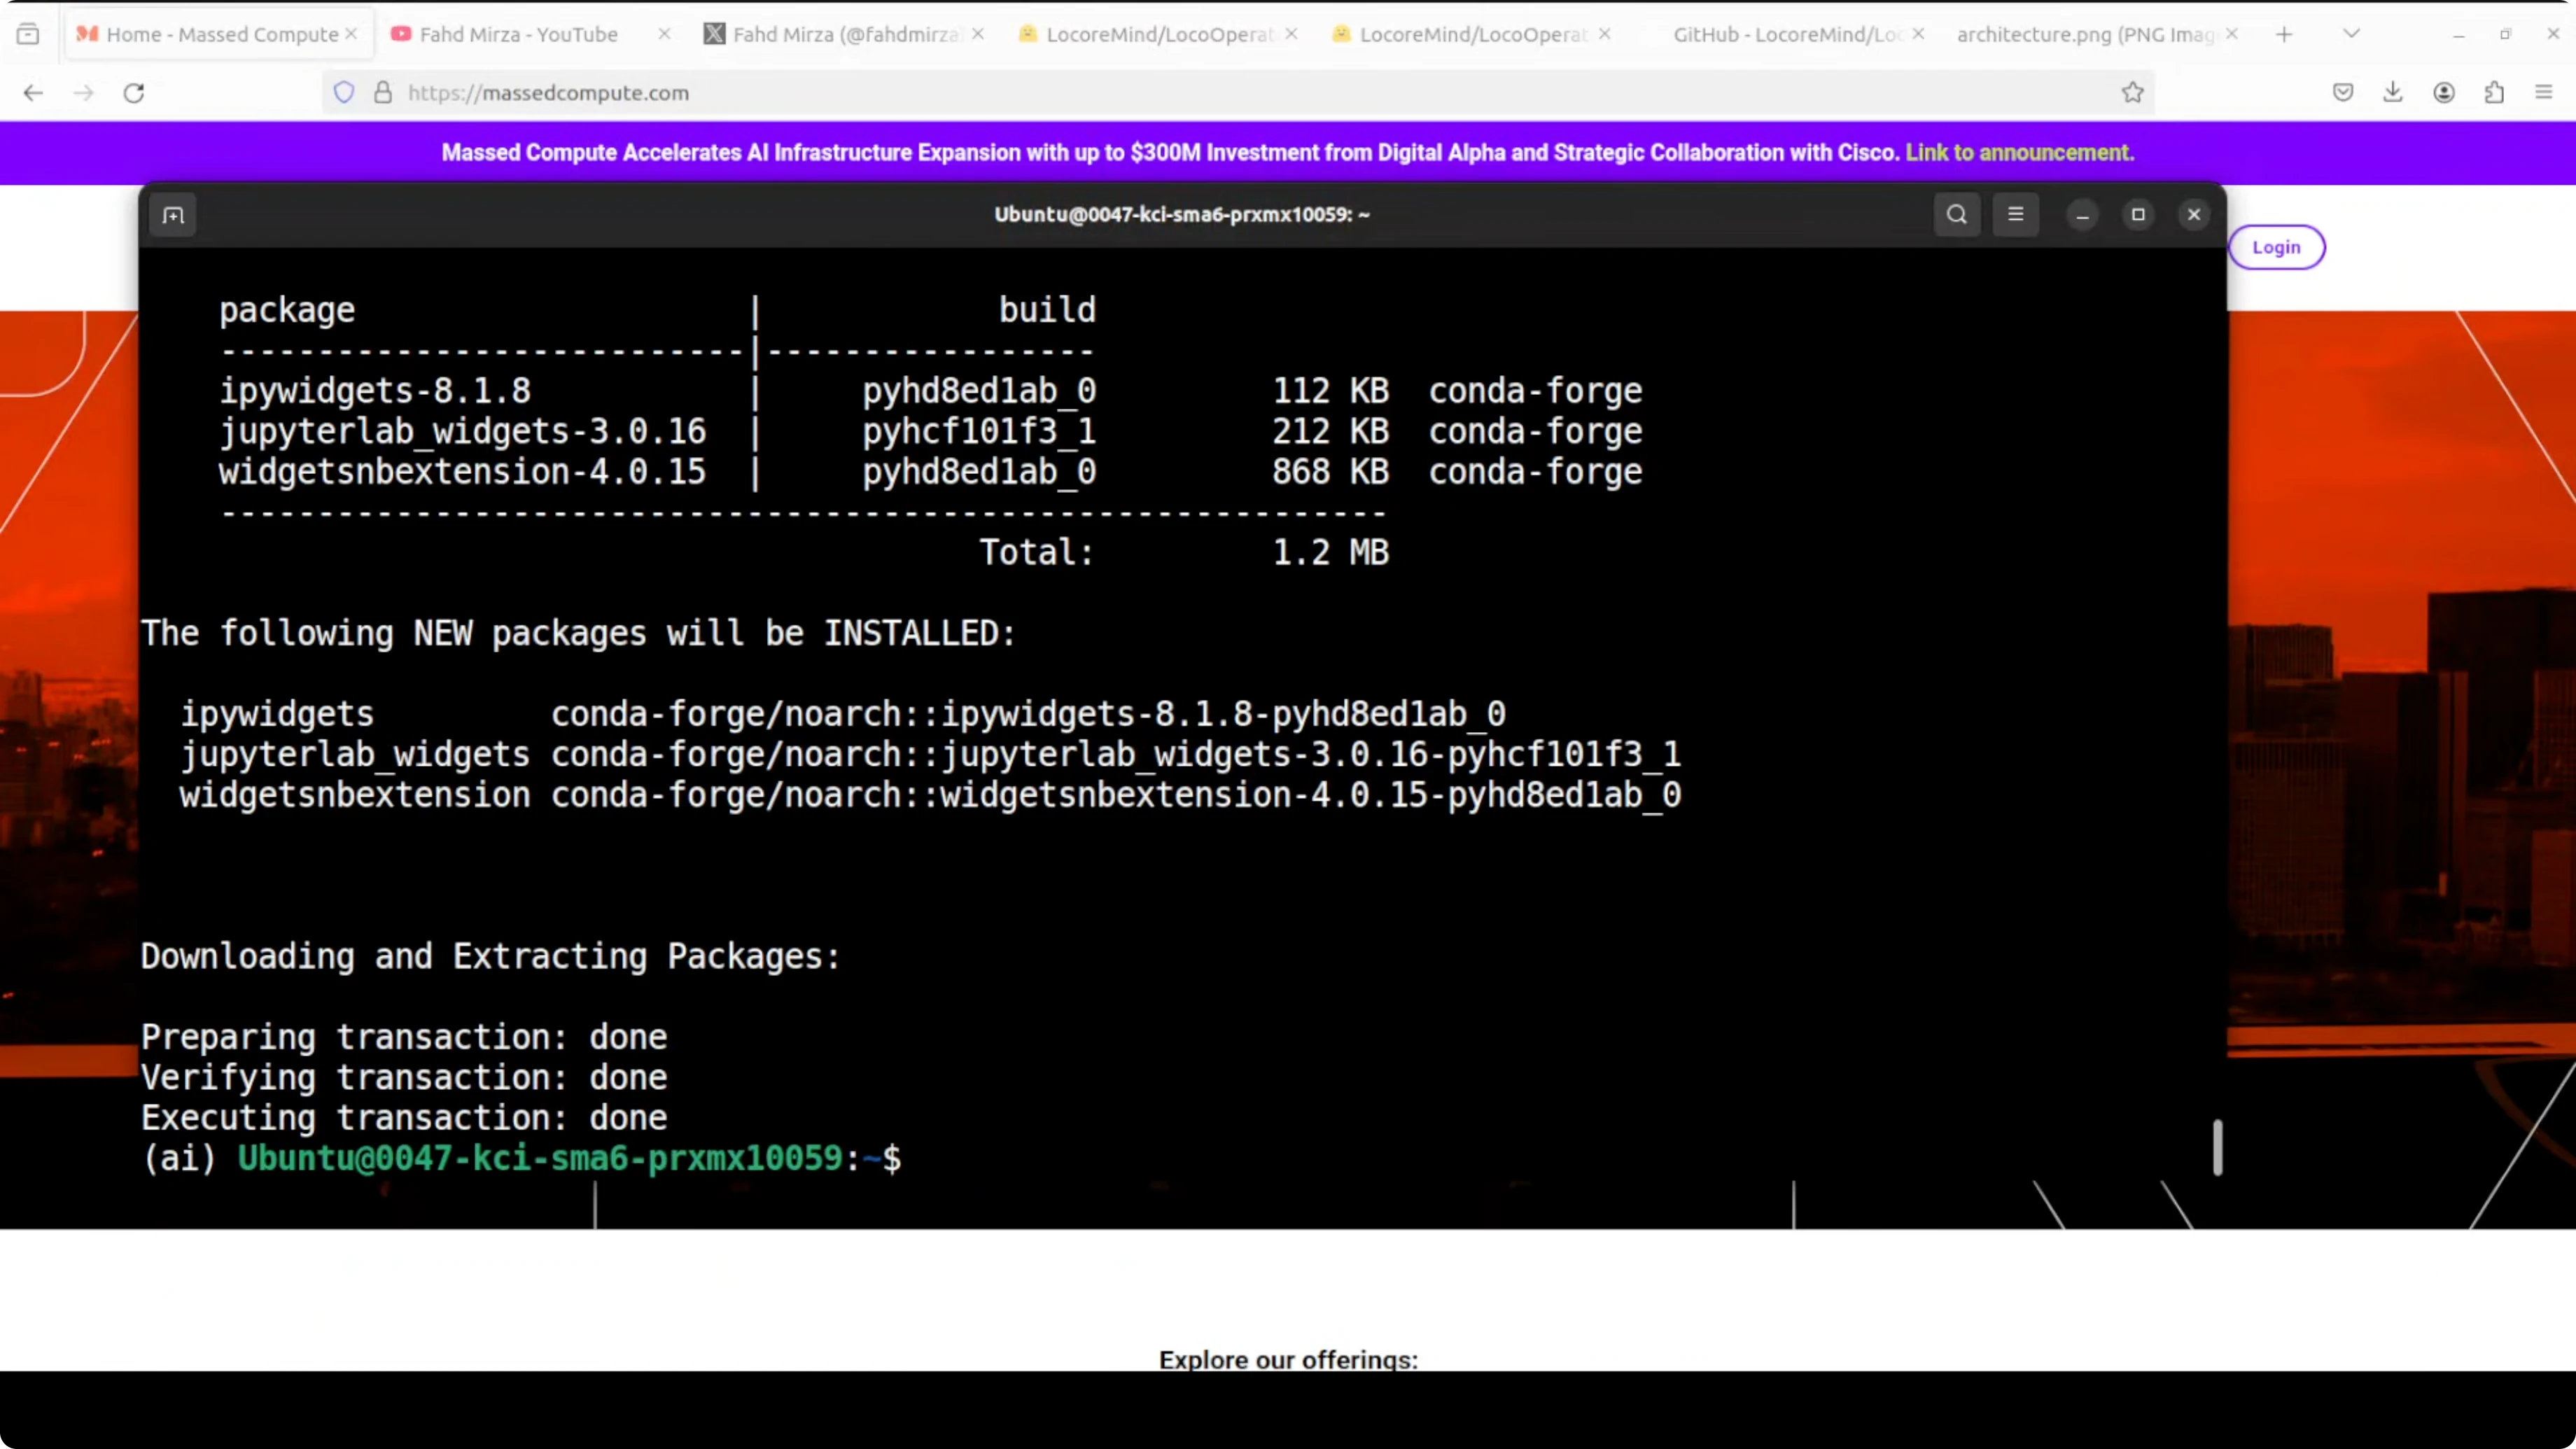Open the browser extensions icon
This screenshot has width=2576, height=1449.
point(2494,93)
